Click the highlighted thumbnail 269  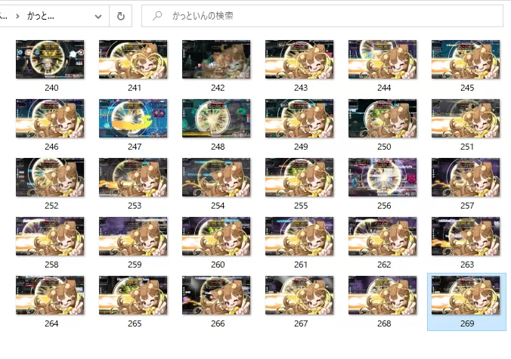point(466,296)
